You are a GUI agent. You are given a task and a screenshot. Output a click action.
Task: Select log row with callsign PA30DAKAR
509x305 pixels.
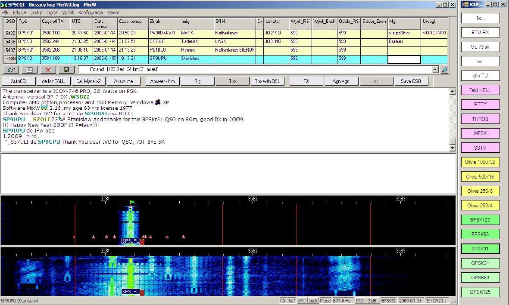coord(225,33)
